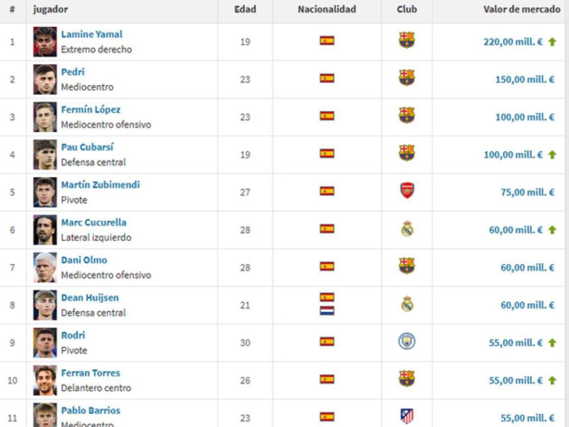The height and width of the screenshot is (427, 569).
Task: Sort table by Edad column header
Action: point(245,9)
